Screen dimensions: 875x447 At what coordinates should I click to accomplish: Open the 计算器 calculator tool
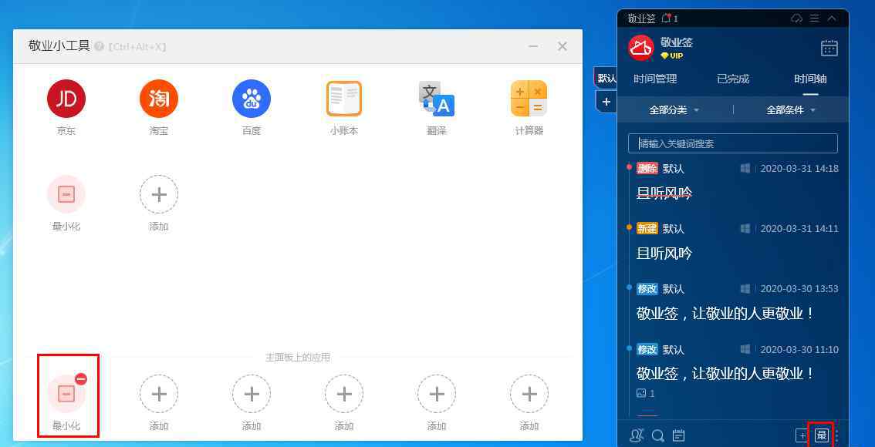(x=529, y=99)
